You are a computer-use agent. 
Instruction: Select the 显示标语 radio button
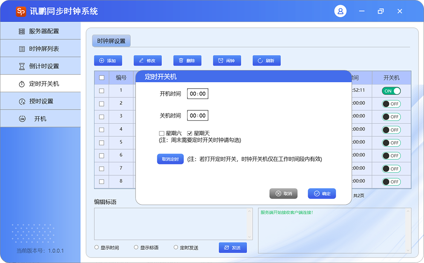coord(136,247)
